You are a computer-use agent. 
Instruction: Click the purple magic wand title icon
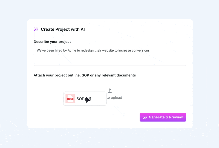(36, 29)
